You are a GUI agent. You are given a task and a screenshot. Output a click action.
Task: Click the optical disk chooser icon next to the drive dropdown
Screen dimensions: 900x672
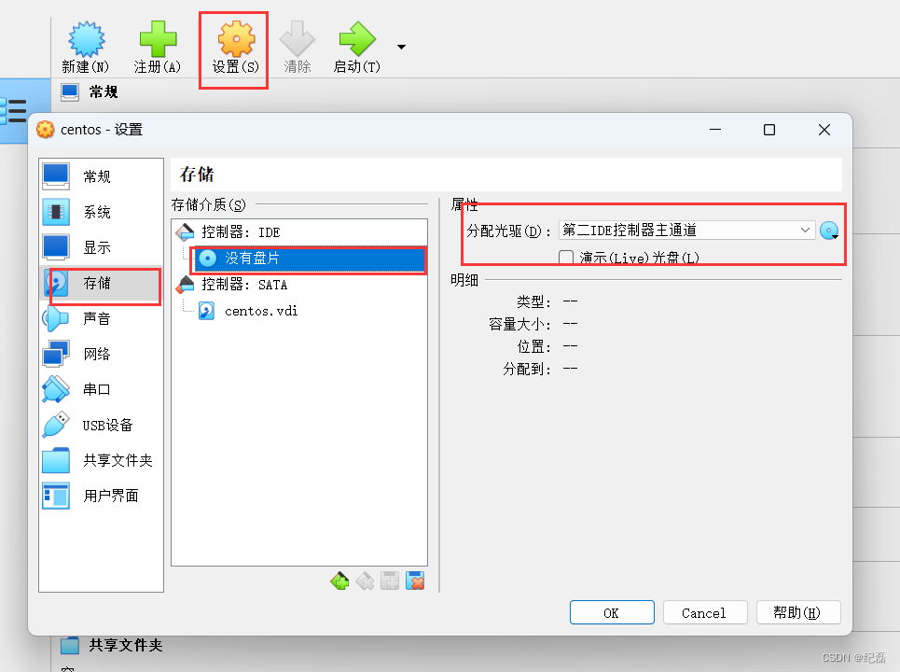tap(829, 231)
